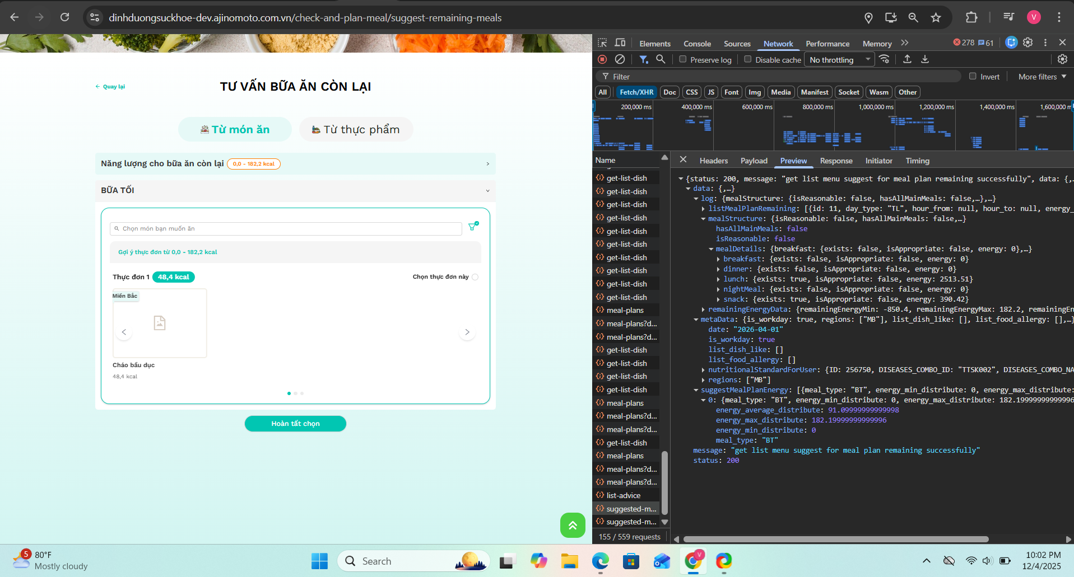Switch to the Response tab
Viewport: 1074px width, 577px height.
[x=836, y=161]
